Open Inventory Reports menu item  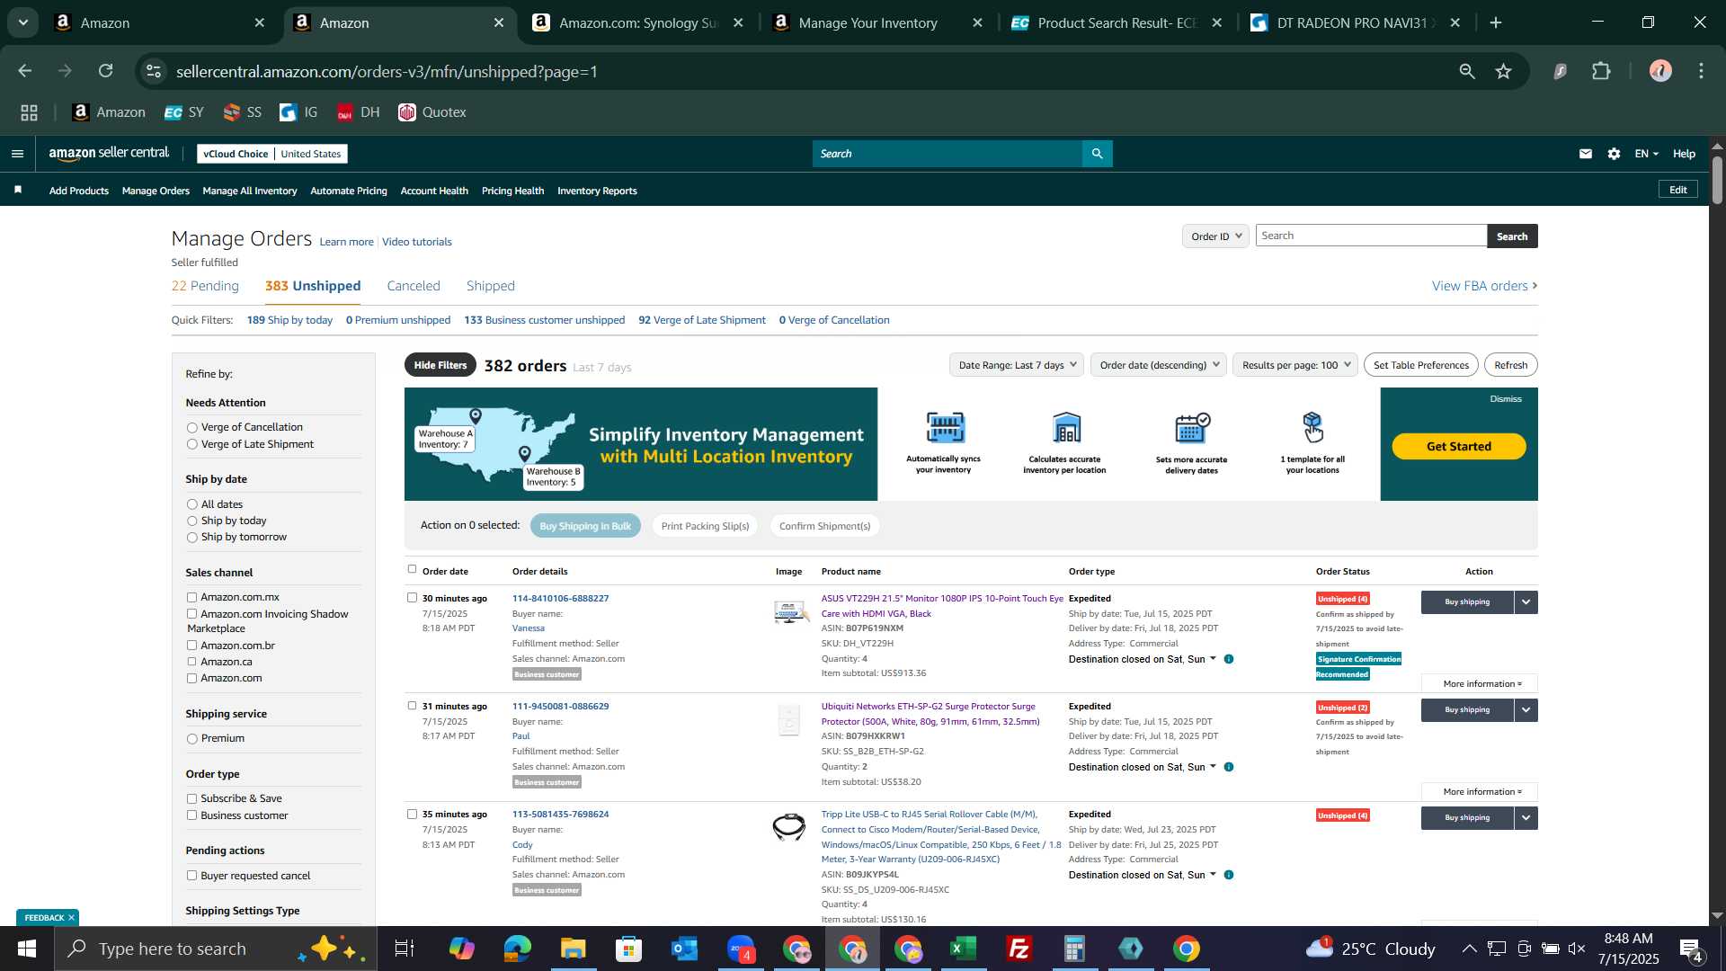[x=597, y=191]
